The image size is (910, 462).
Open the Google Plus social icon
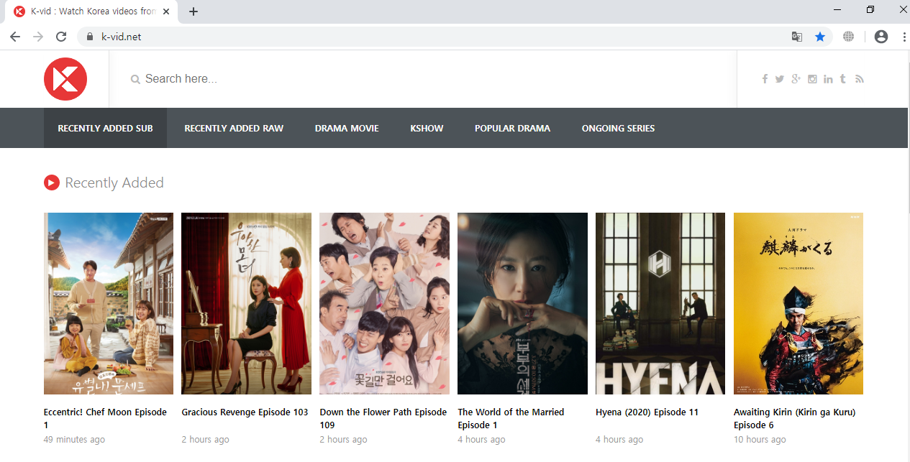796,79
